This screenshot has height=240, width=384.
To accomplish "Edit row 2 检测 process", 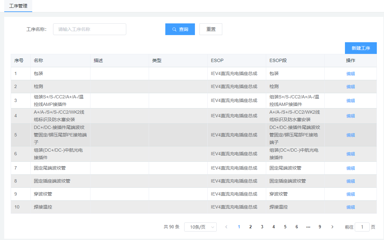I will [x=350, y=87].
